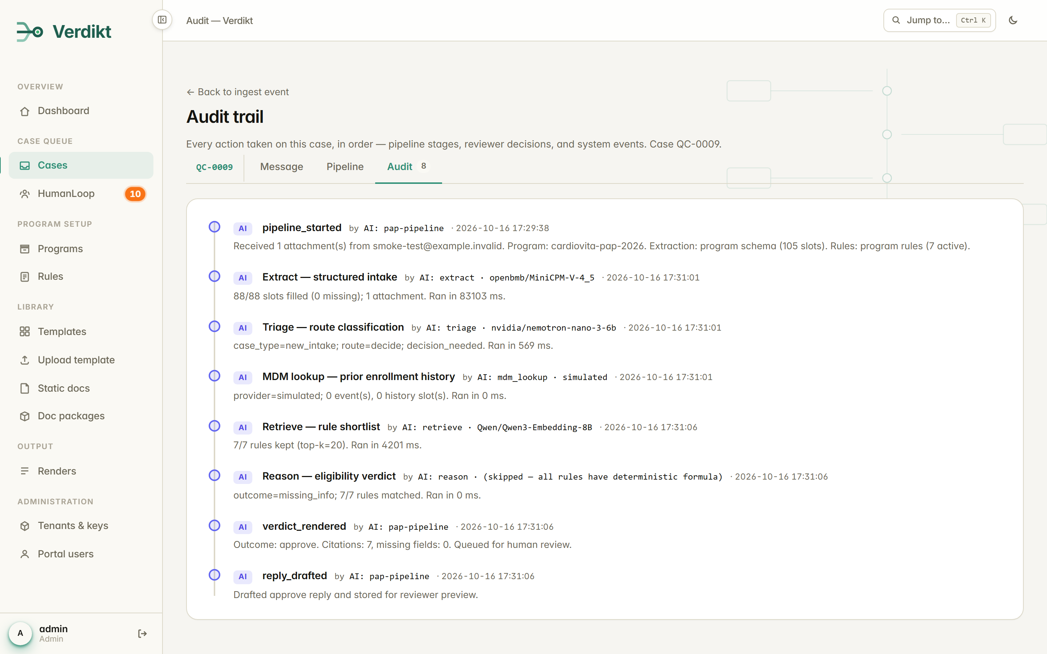The width and height of the screenshot is (1047, 654).
Task: Click the reply_drafted event title
Action: tap(294, 576)
